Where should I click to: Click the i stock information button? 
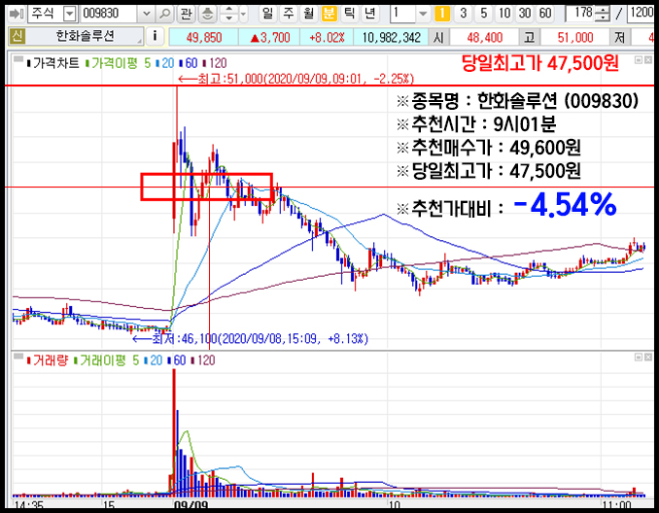[x=156, y=37]
